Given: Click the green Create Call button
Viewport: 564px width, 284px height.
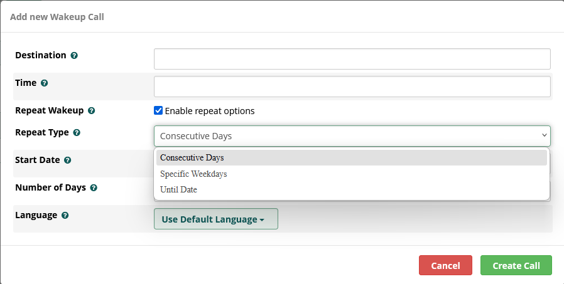Looking at the screenshot, I should pyautogui.click(x=516, y=265).
